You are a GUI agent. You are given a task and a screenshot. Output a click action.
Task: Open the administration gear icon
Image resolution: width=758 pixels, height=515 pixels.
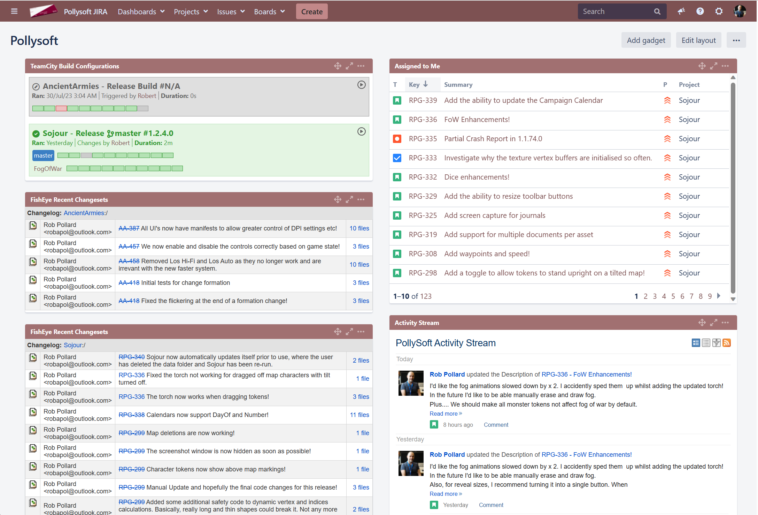pyautogui.click(x=719, y=12)
